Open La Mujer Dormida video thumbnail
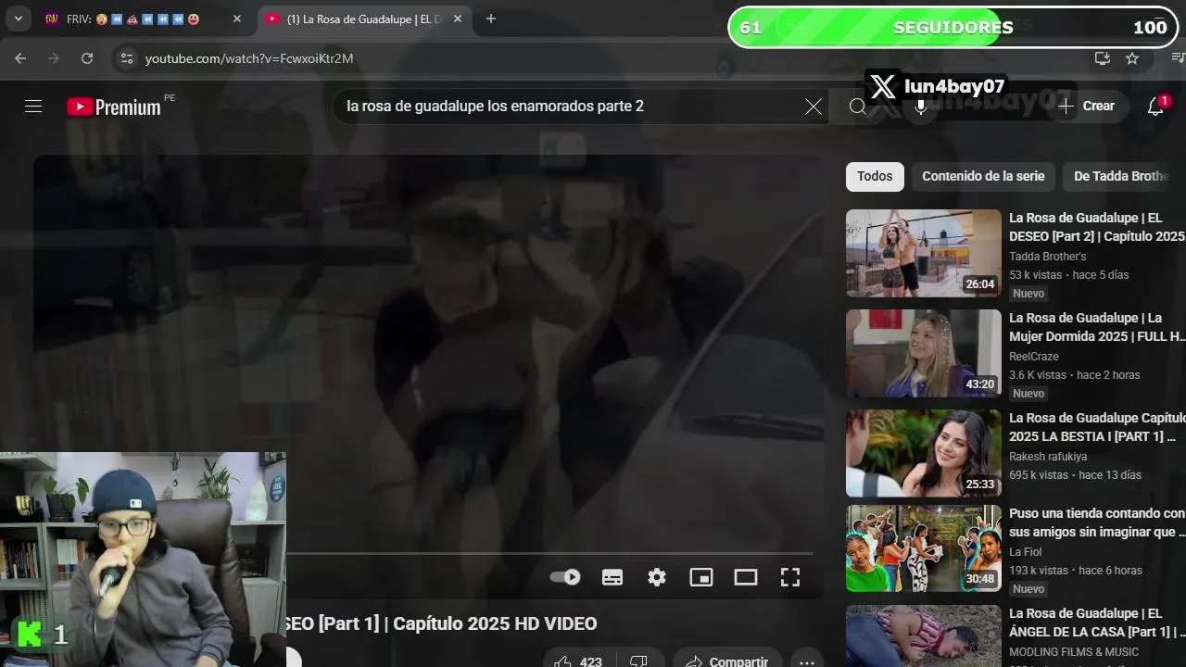 click(x=924, y=353)
